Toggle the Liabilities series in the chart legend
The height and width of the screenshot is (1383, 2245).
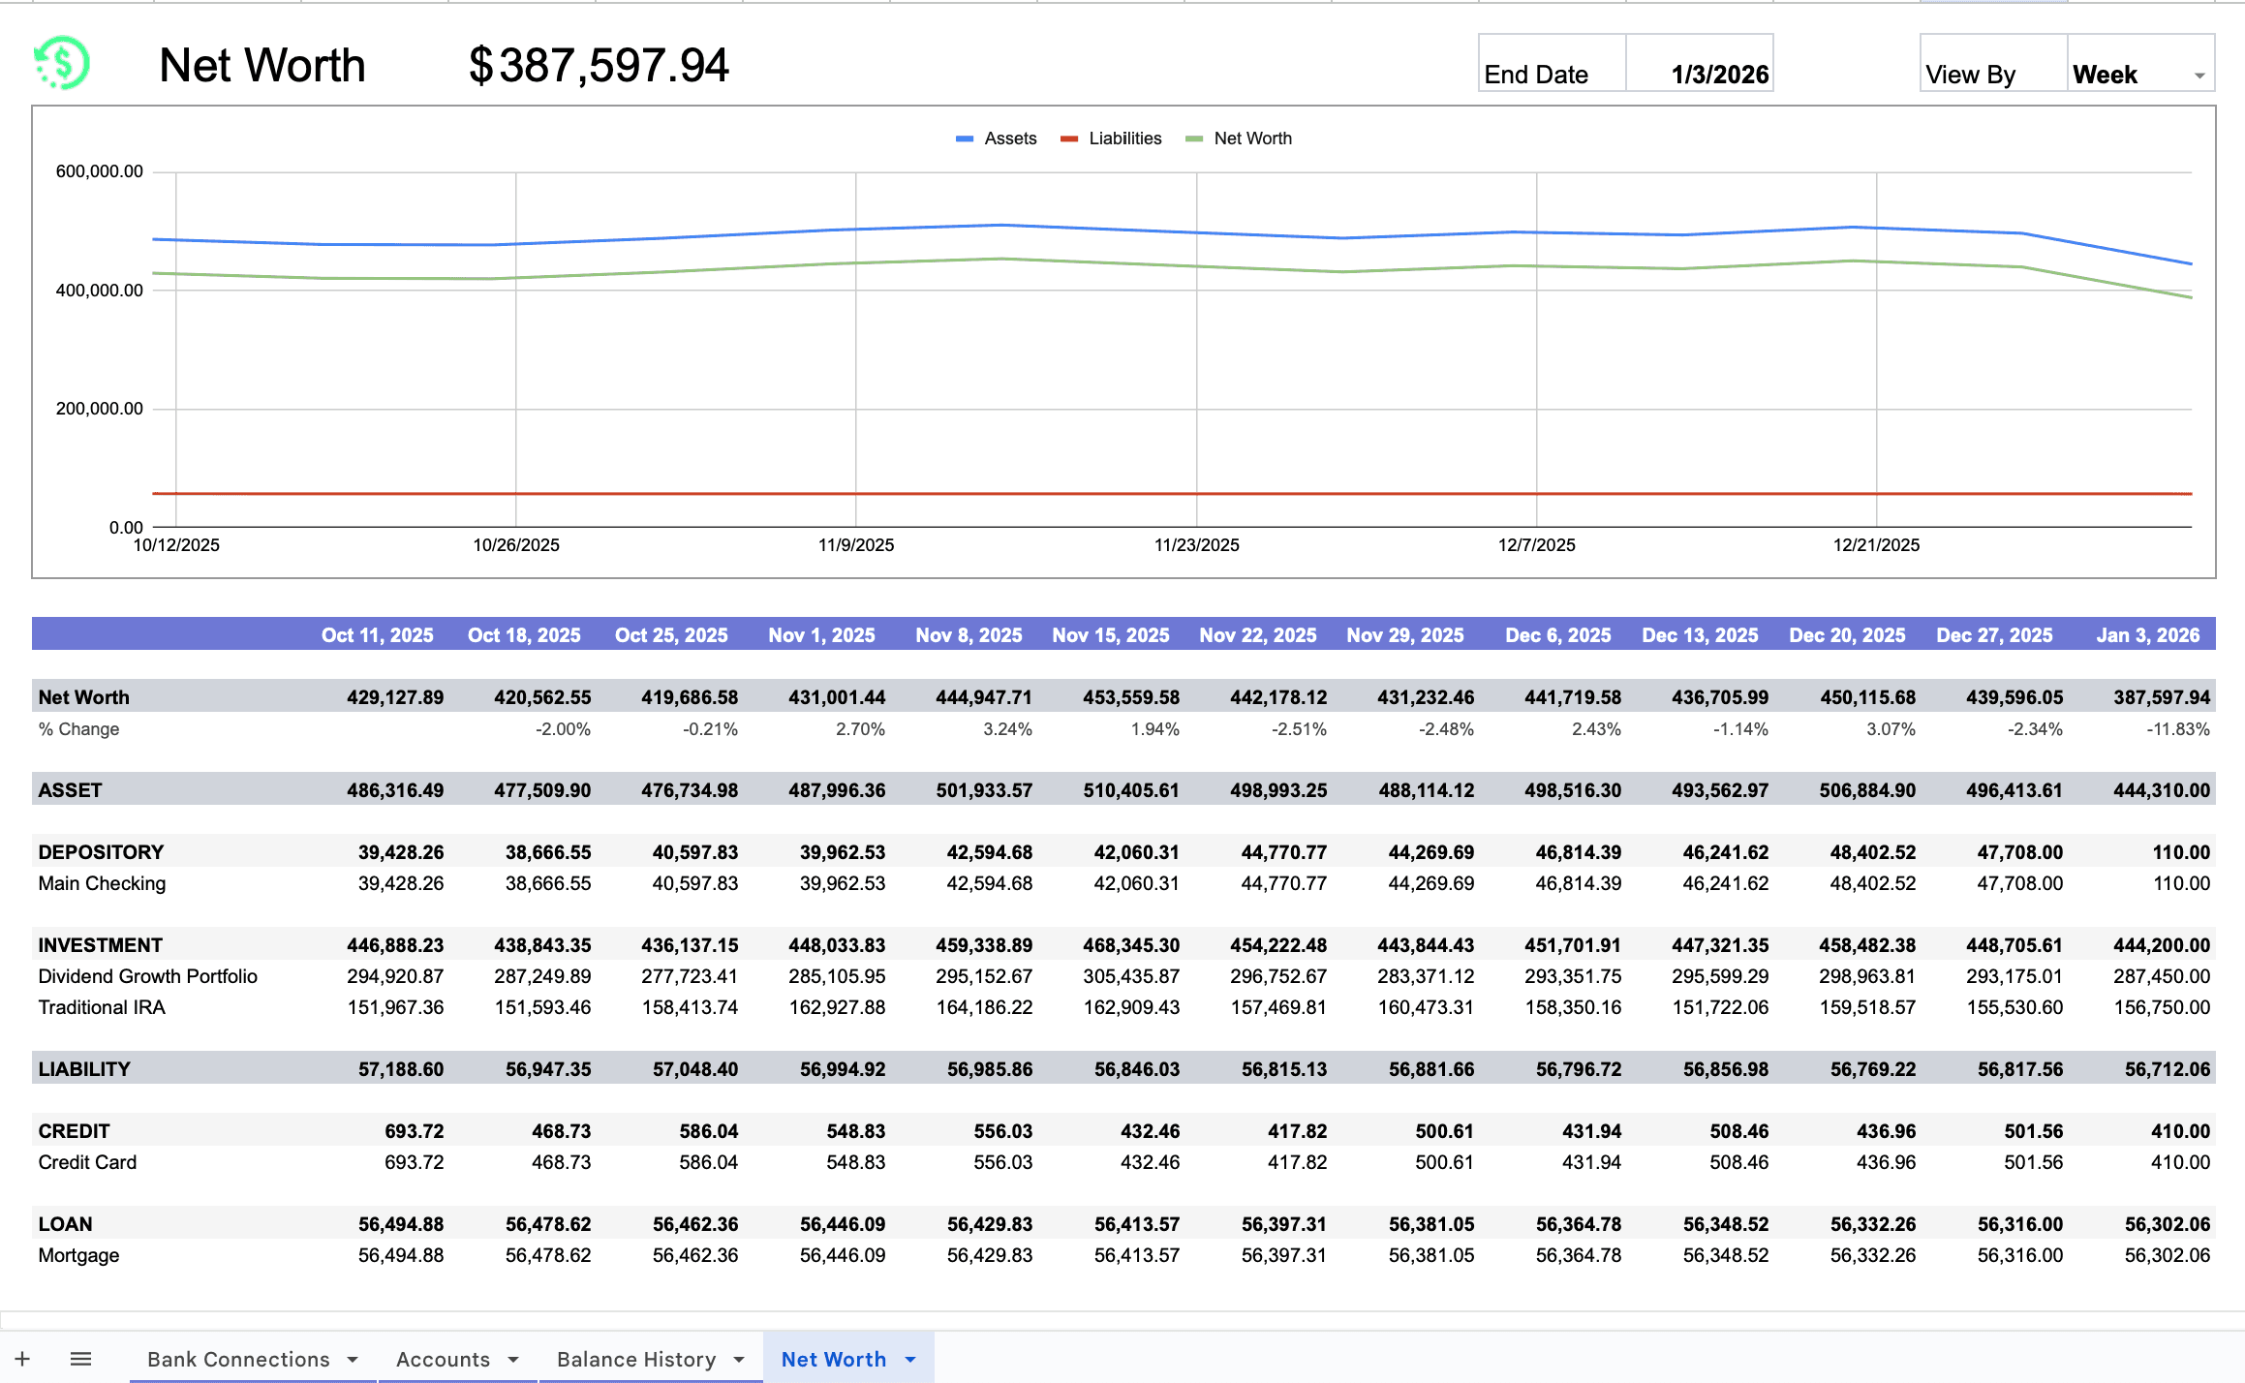(x=1126, y=138)
